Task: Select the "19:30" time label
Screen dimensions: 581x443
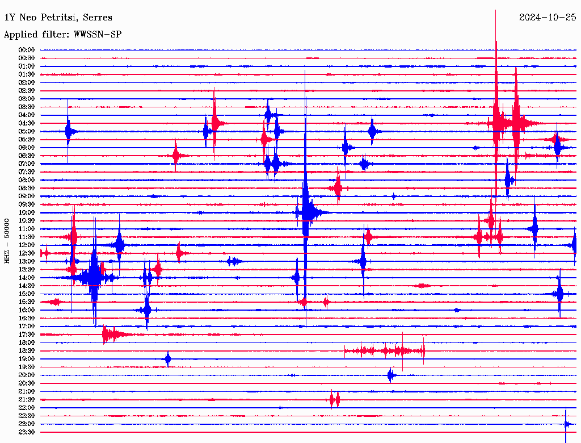Action: (26, 367)
